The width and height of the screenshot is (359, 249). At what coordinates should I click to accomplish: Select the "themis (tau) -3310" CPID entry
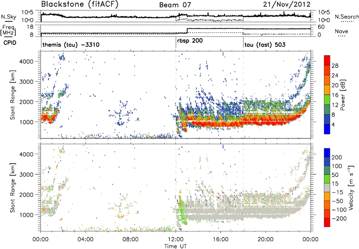71,44
